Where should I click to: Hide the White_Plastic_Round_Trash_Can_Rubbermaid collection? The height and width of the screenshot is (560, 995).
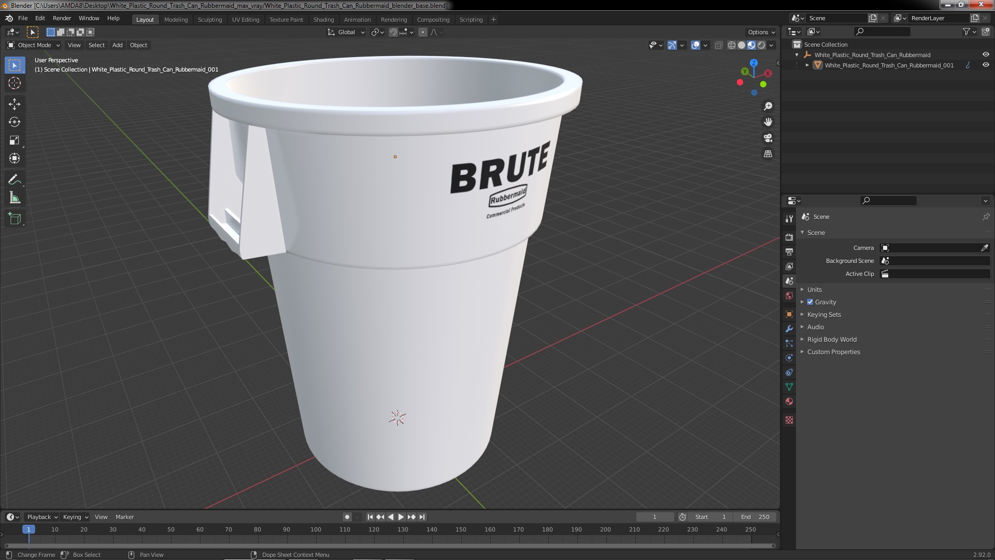tap(986, 54)
